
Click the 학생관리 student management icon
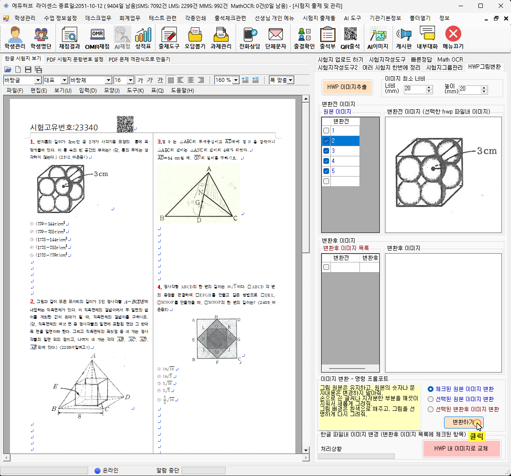(15, 38)
